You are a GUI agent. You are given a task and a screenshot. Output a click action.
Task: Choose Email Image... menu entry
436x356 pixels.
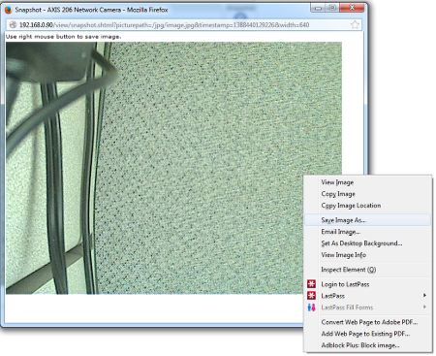(x=341, y=232)
